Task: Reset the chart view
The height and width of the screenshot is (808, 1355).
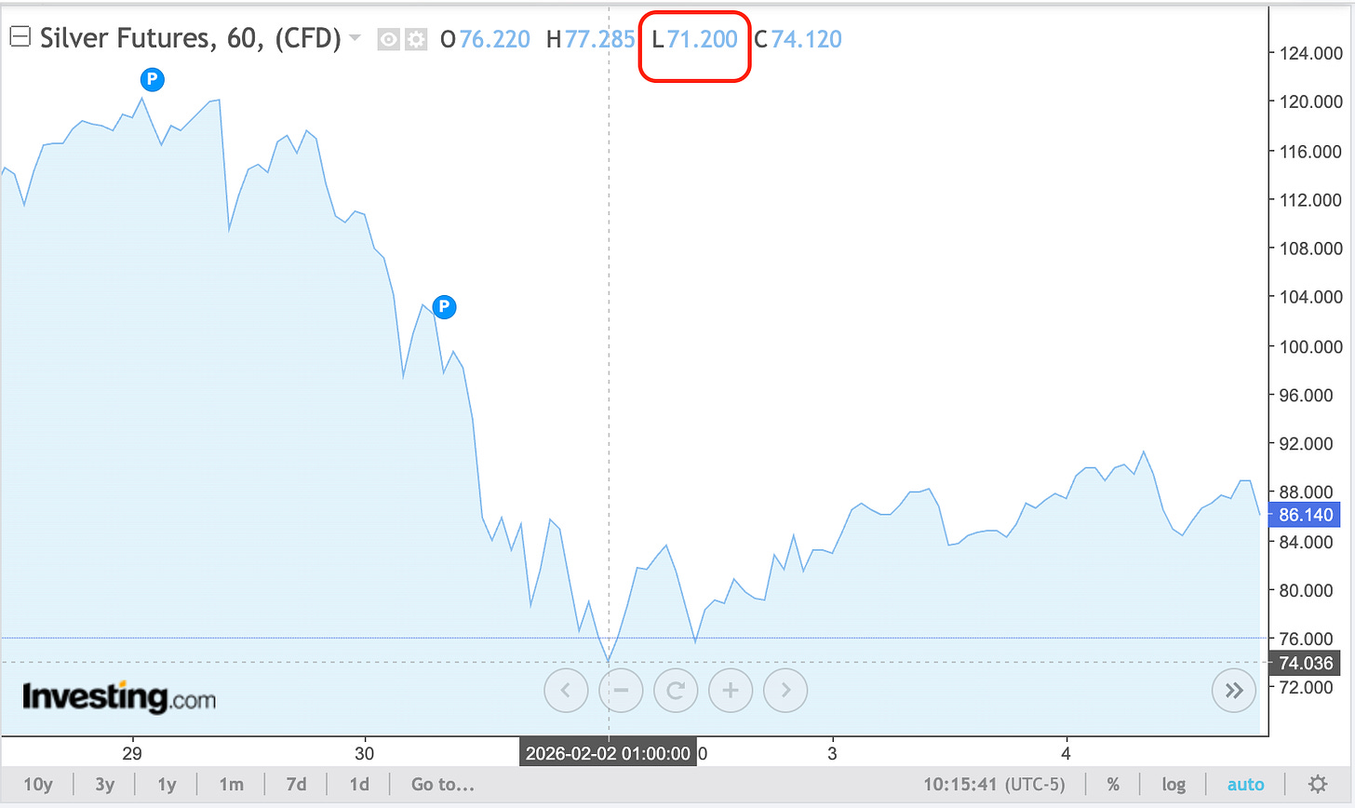Action: click(x=676, y=690)
